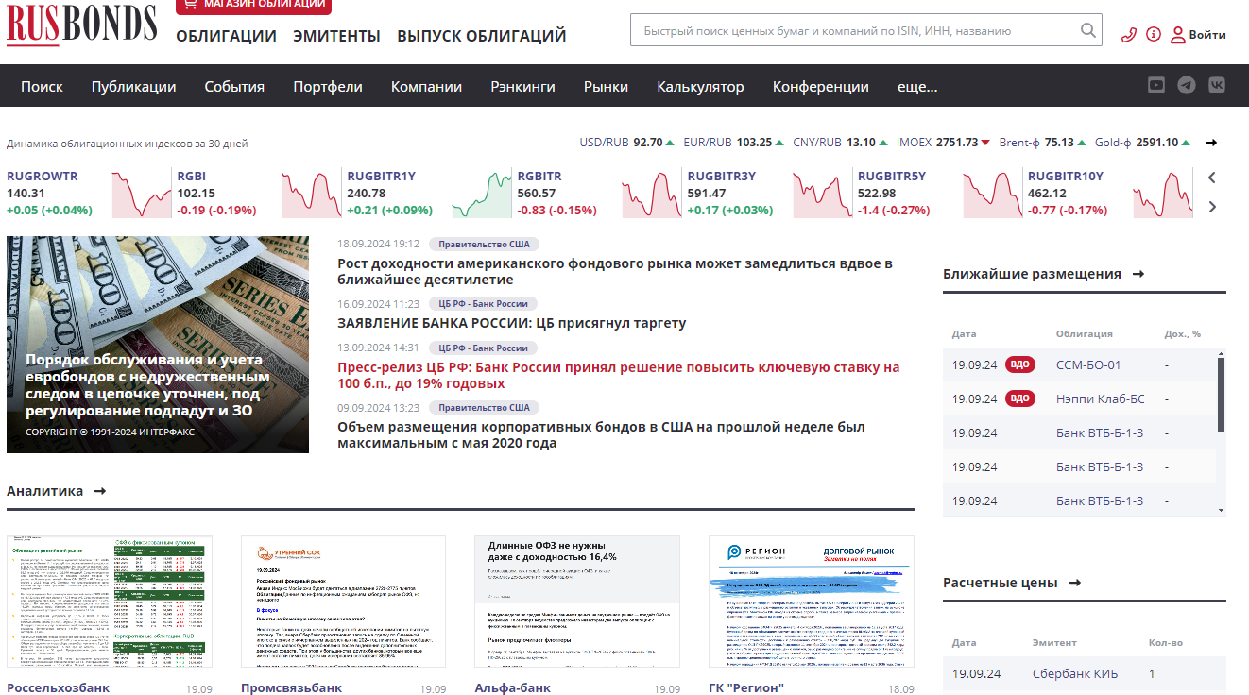Open the Рэнкинги menu item
Screen dimensions: 1249x695
(522, 86)
